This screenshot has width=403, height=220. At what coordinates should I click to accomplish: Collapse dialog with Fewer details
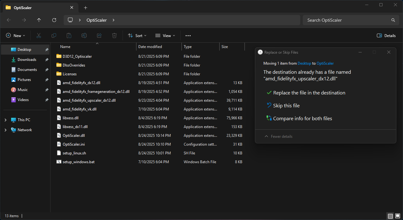tap(279, 137)
